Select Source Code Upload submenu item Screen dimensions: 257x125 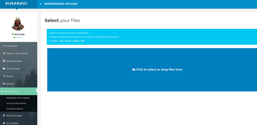[16, 103]
